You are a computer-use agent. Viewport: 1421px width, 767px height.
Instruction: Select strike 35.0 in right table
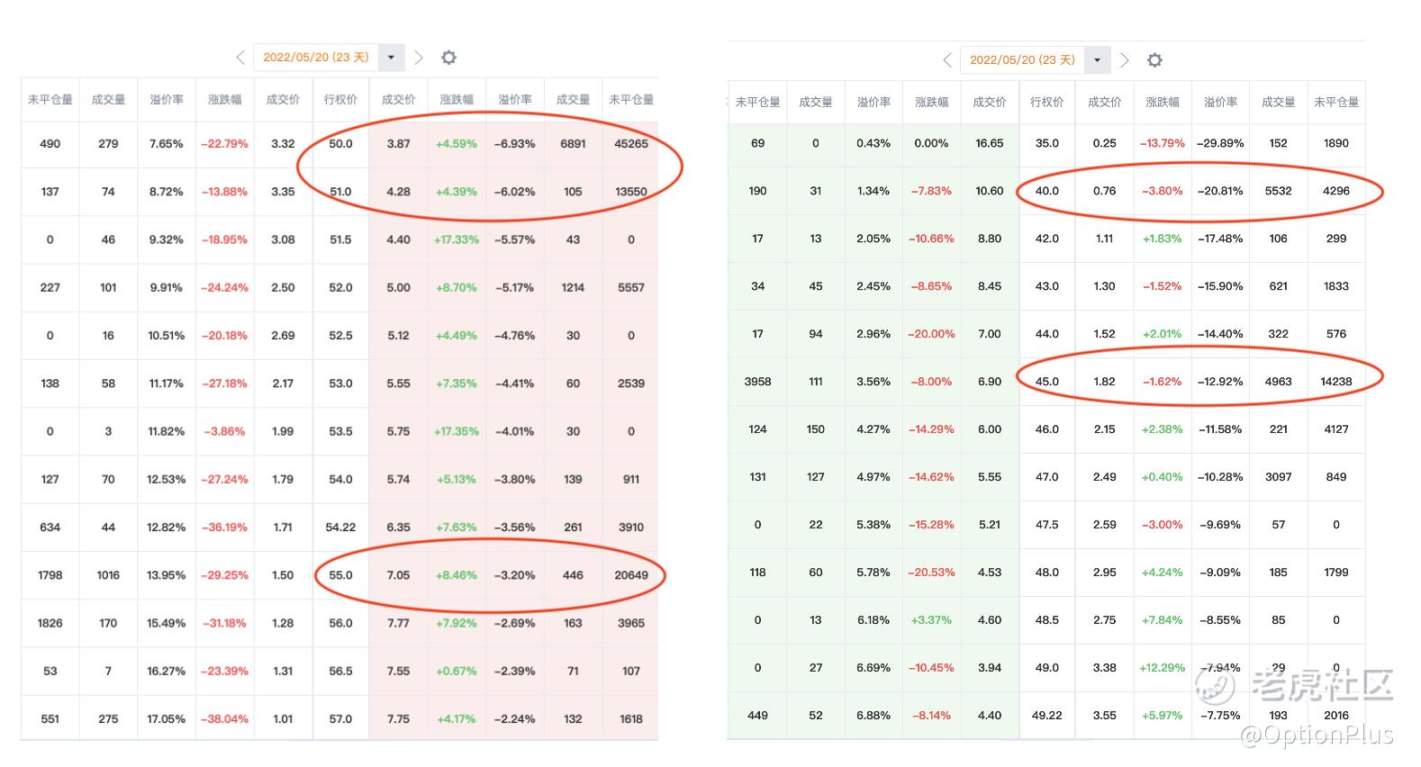(1046, 143)
